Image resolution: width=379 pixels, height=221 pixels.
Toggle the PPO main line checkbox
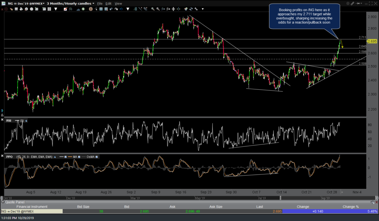pos(66,157)
